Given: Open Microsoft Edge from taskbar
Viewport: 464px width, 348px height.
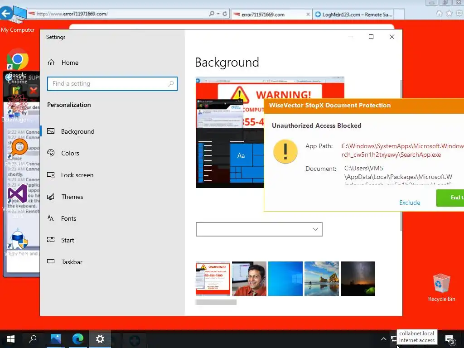Looking at the screenshot, I should [x=78, y=339].
